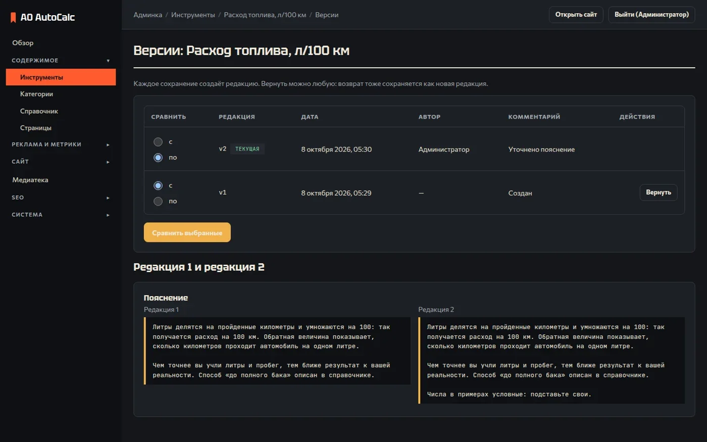Image resolution: width=707 pixels, height=442 pixels.
Task: Click the line "Числа в примерах условные: подставьте свои."
Action: pyautogui.click(x=509, y=395)
